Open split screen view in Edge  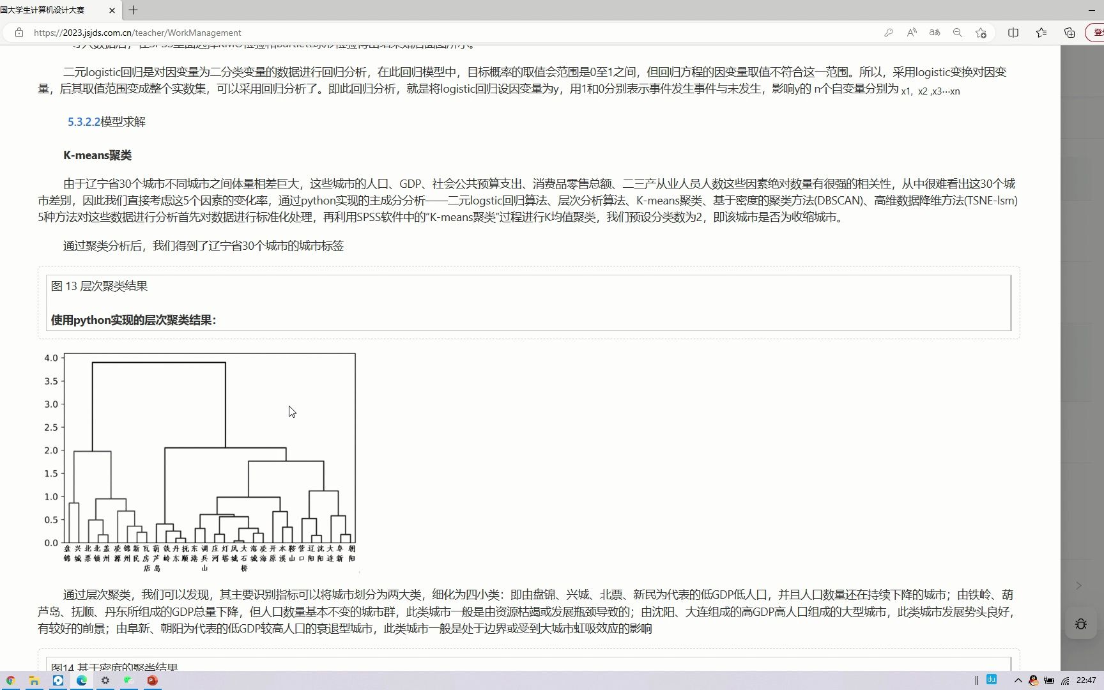(x=1013, y=33)
